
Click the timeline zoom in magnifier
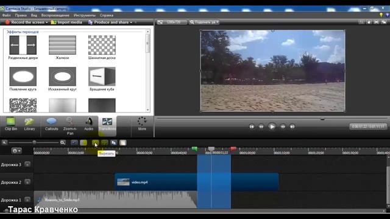63,142
